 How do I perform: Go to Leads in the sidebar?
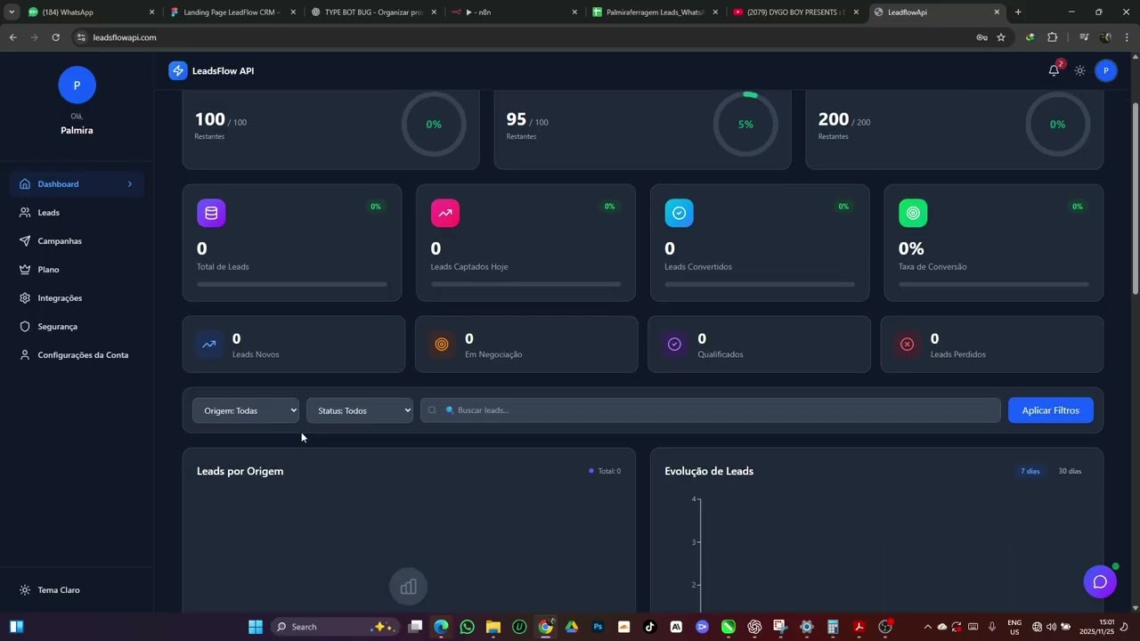[77, 213]
